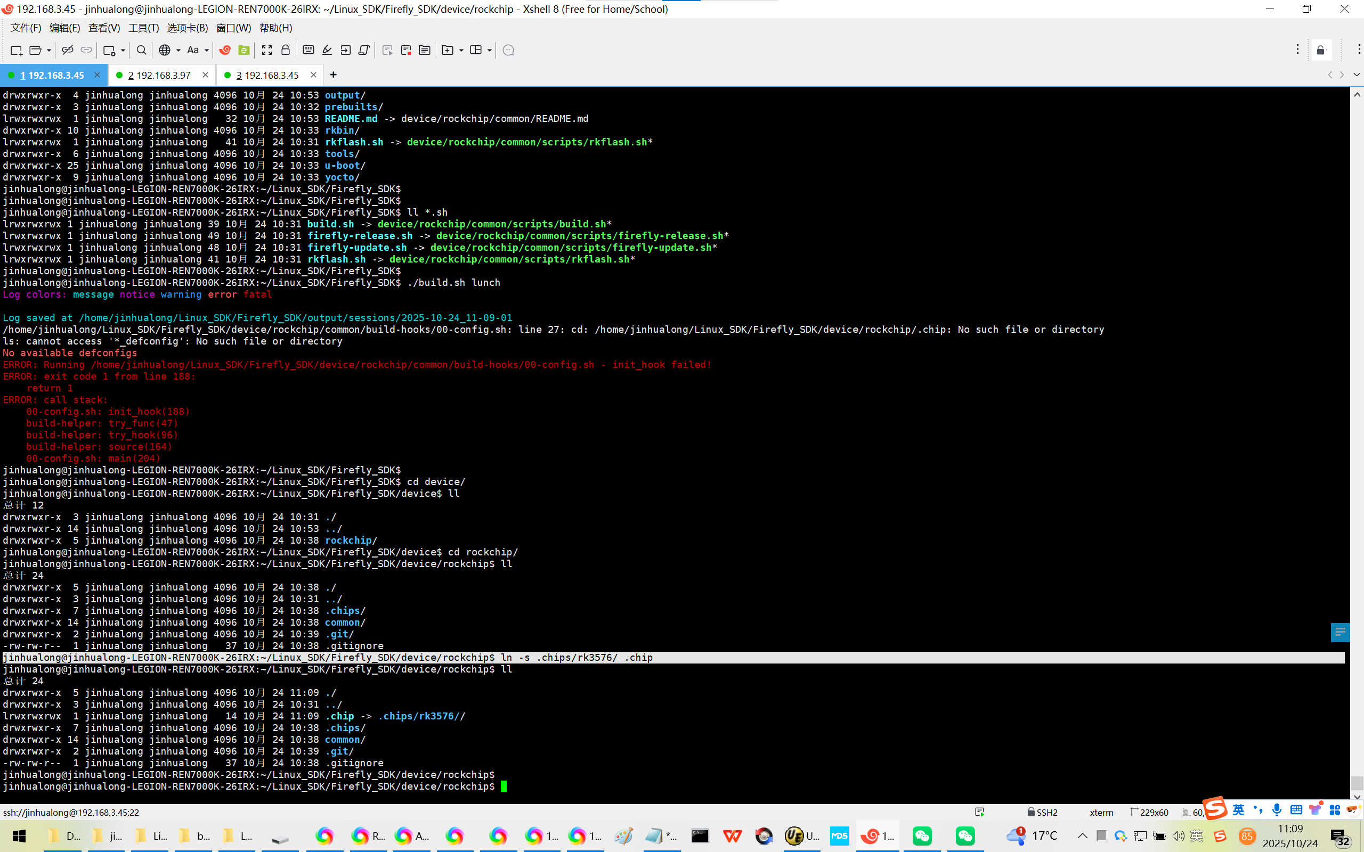1364x852 pixels.
Task: Expand the globe encoding dropdown
Action: pos(178,50)
